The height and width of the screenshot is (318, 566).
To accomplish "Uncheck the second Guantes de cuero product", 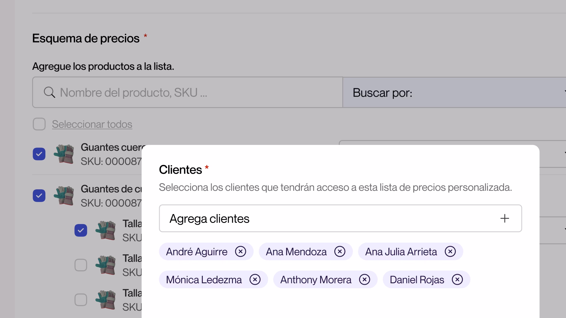I will 39,196.
